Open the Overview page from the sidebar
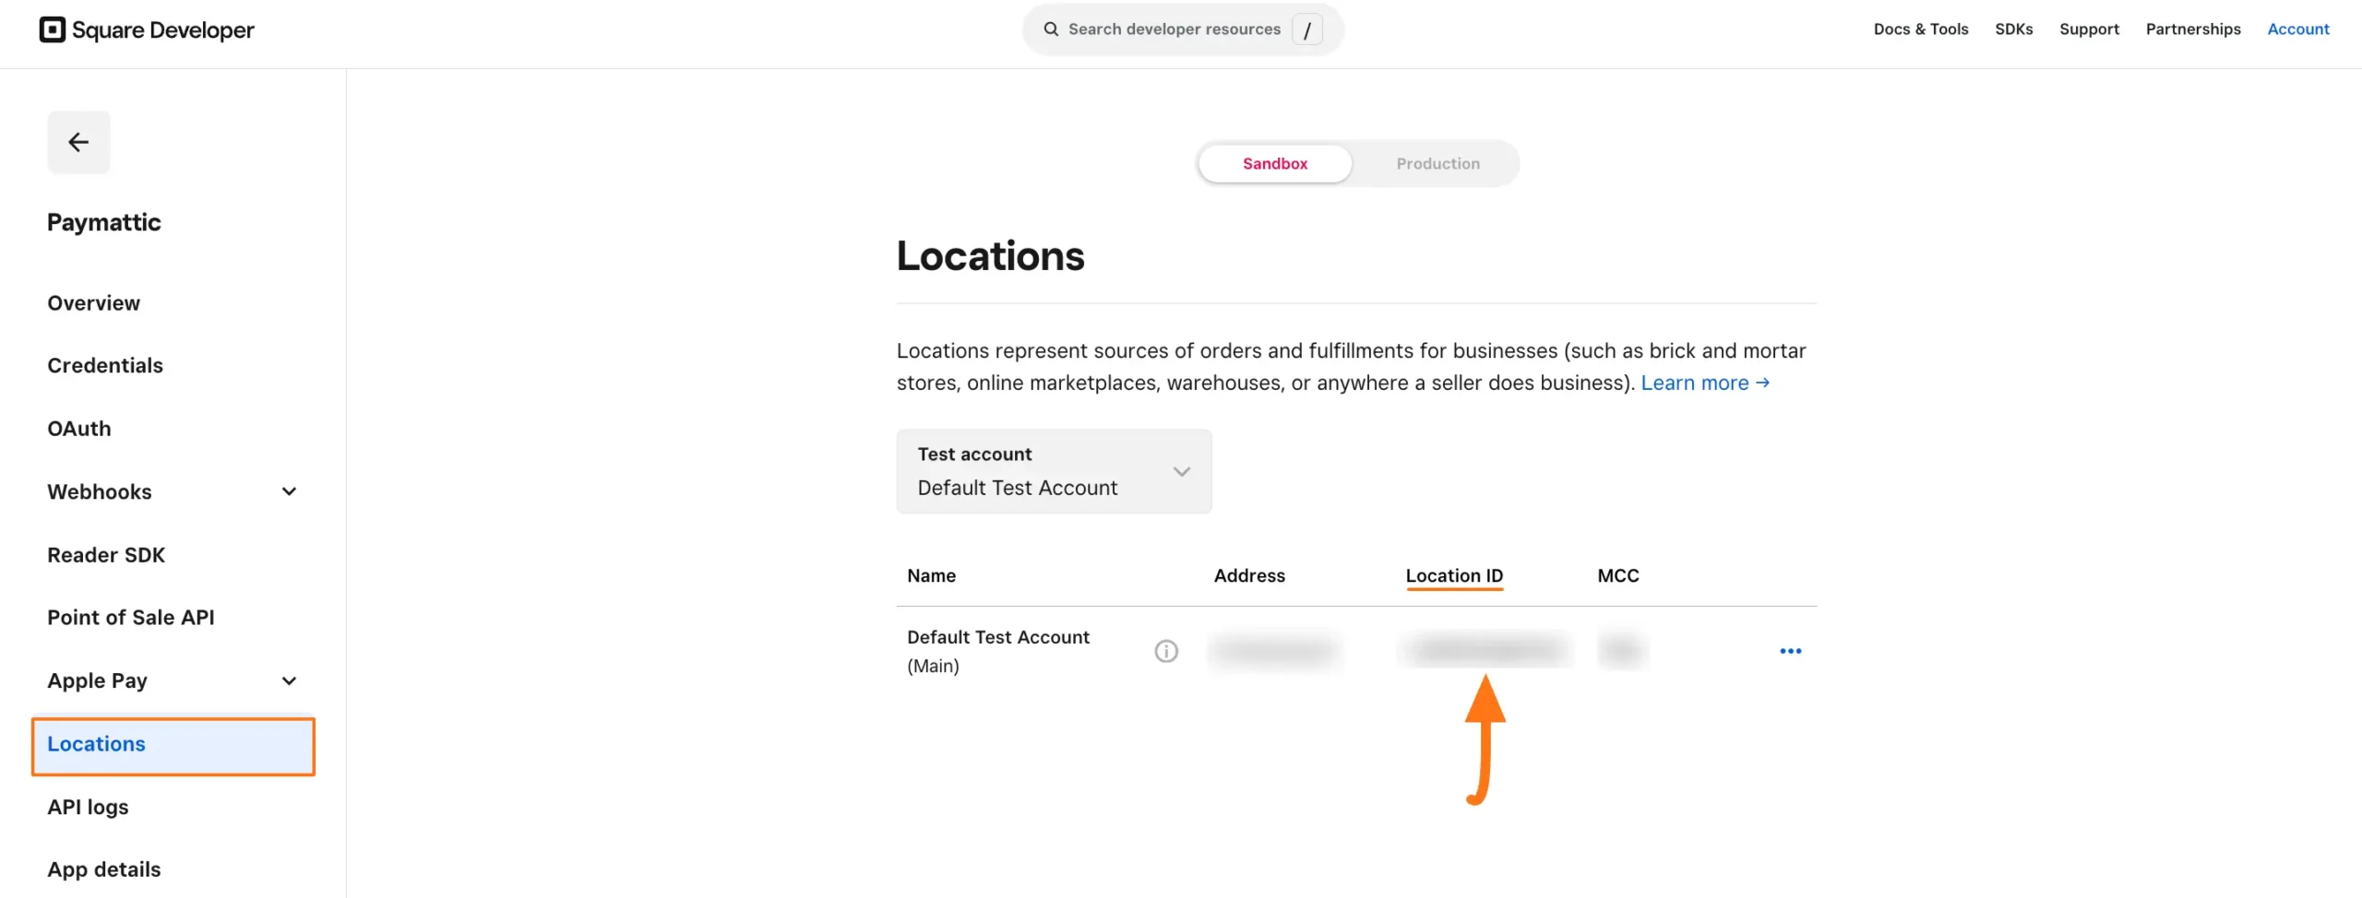This screenshot has width=2362, height=898. coord(93,302)
